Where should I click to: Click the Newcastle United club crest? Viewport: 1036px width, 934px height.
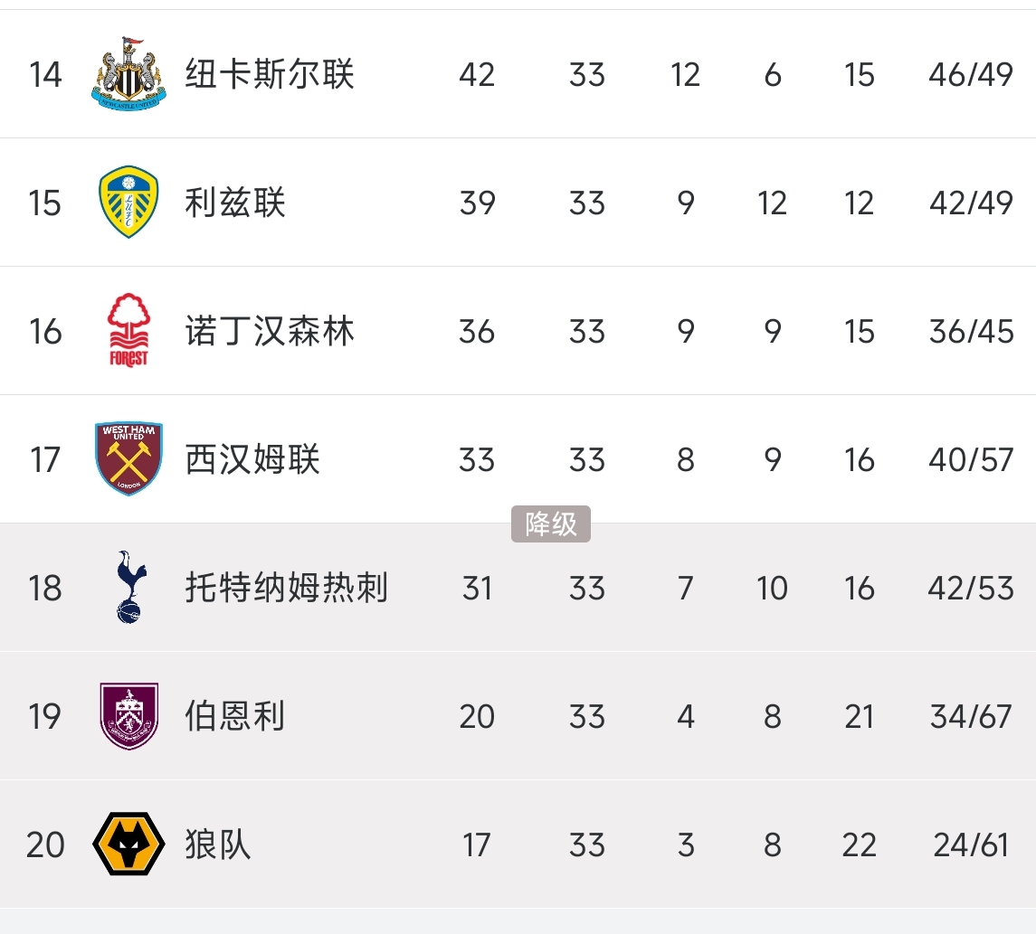(x=129, y=74)
